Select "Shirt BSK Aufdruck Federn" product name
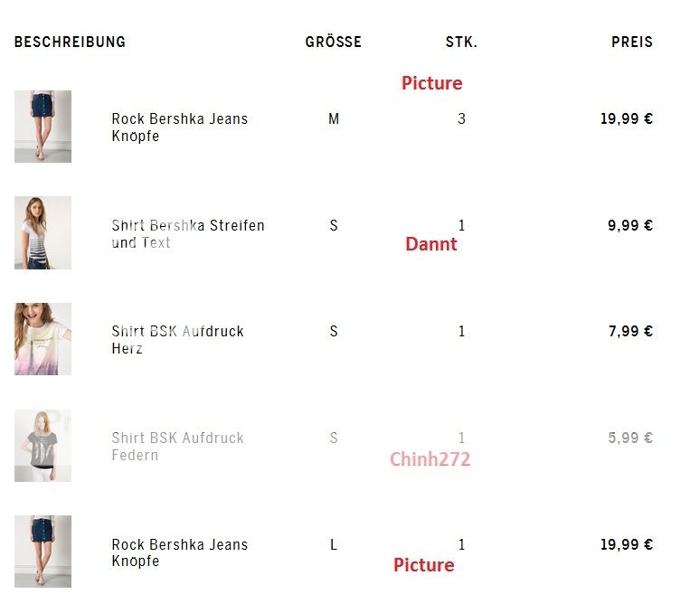This screenshot has width=690, height=613. pos(177,446)
